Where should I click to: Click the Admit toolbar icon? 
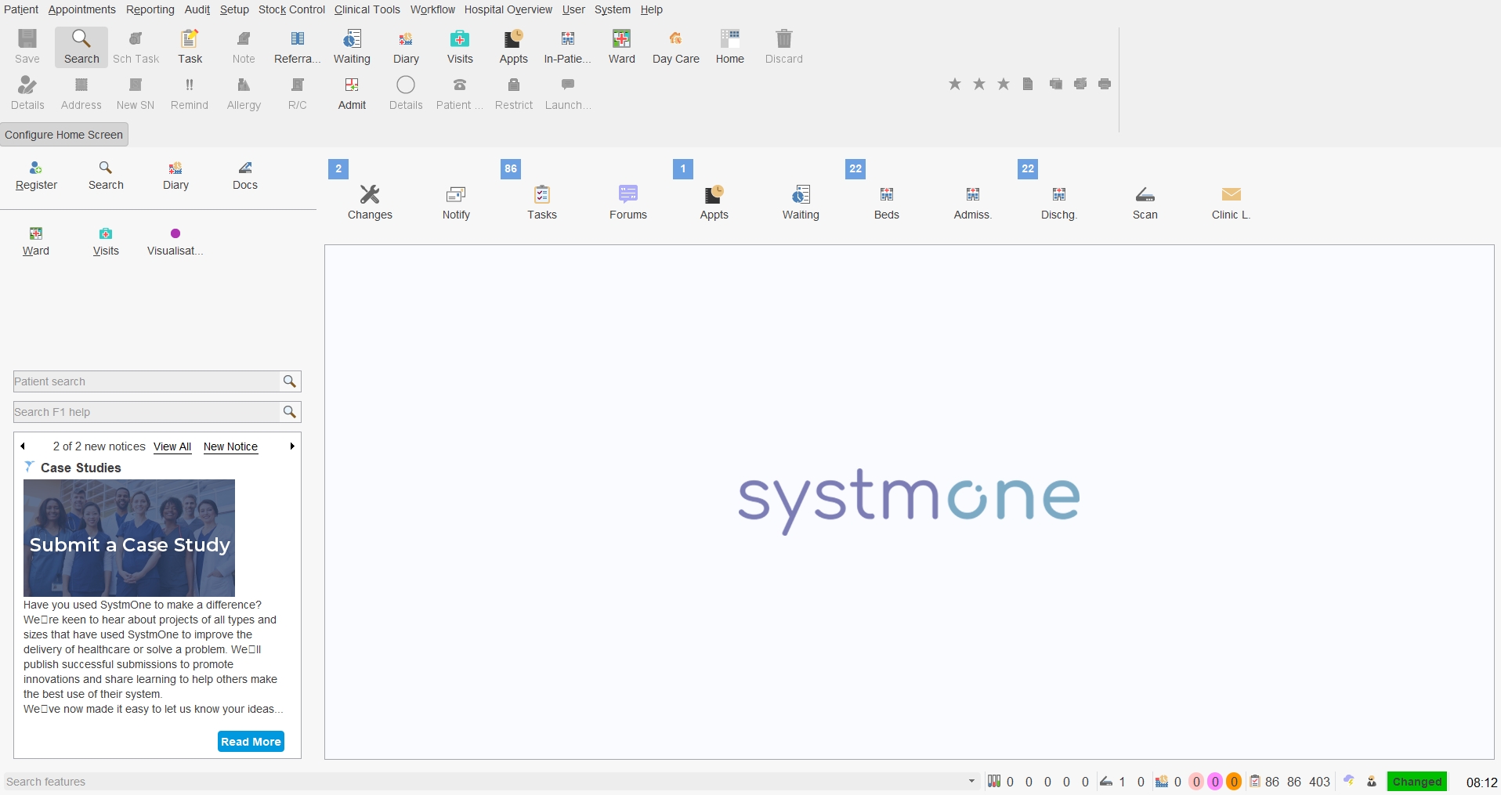click(352, 93)
